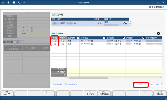Click first row 譲渡 notification type cell
Viewport: 167px width, 100px height.
point(73,41)
